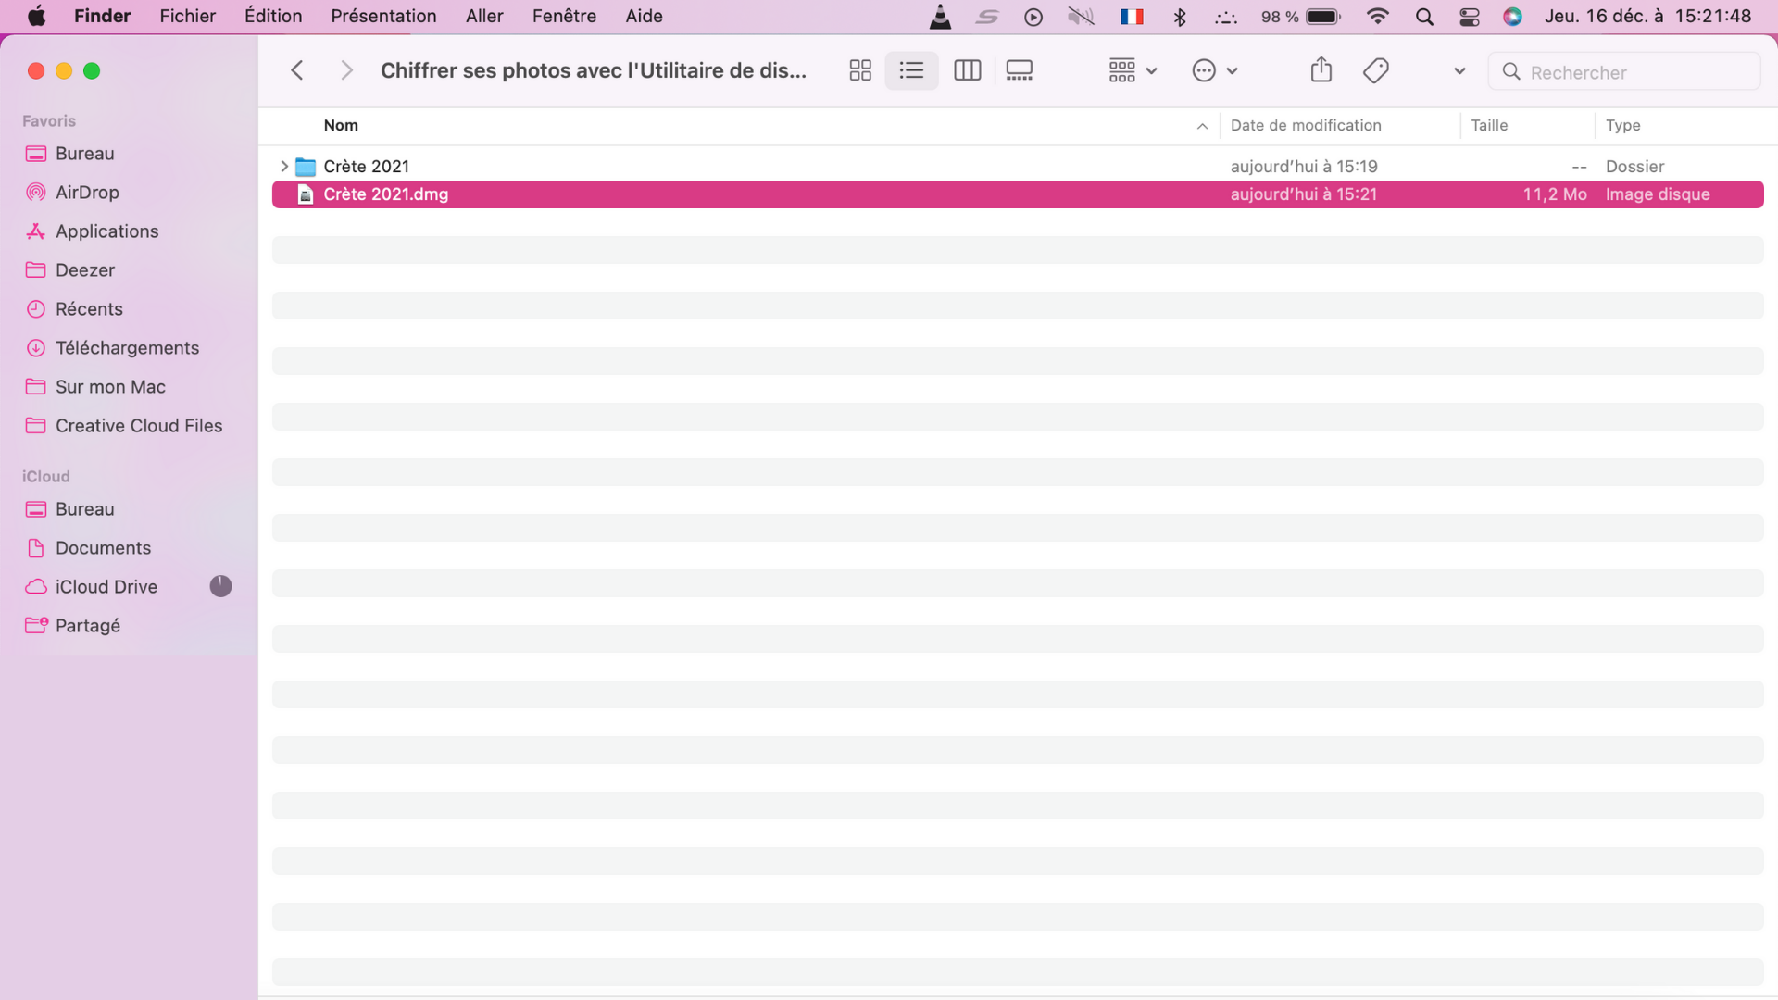Click the Share toolbar icon
This screenshot has height=1000, width=1778.
coord(1321,70)
